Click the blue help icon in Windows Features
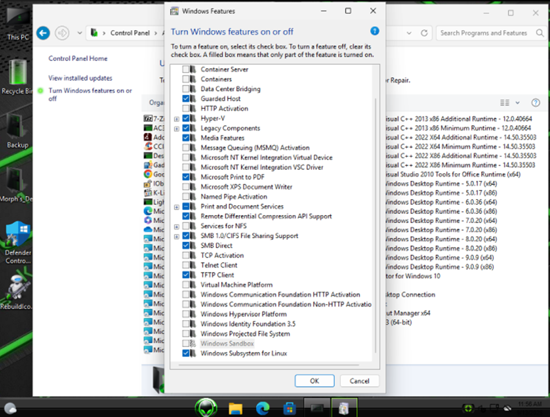This screenshot has height=417, width=550. tap(375, 31)
